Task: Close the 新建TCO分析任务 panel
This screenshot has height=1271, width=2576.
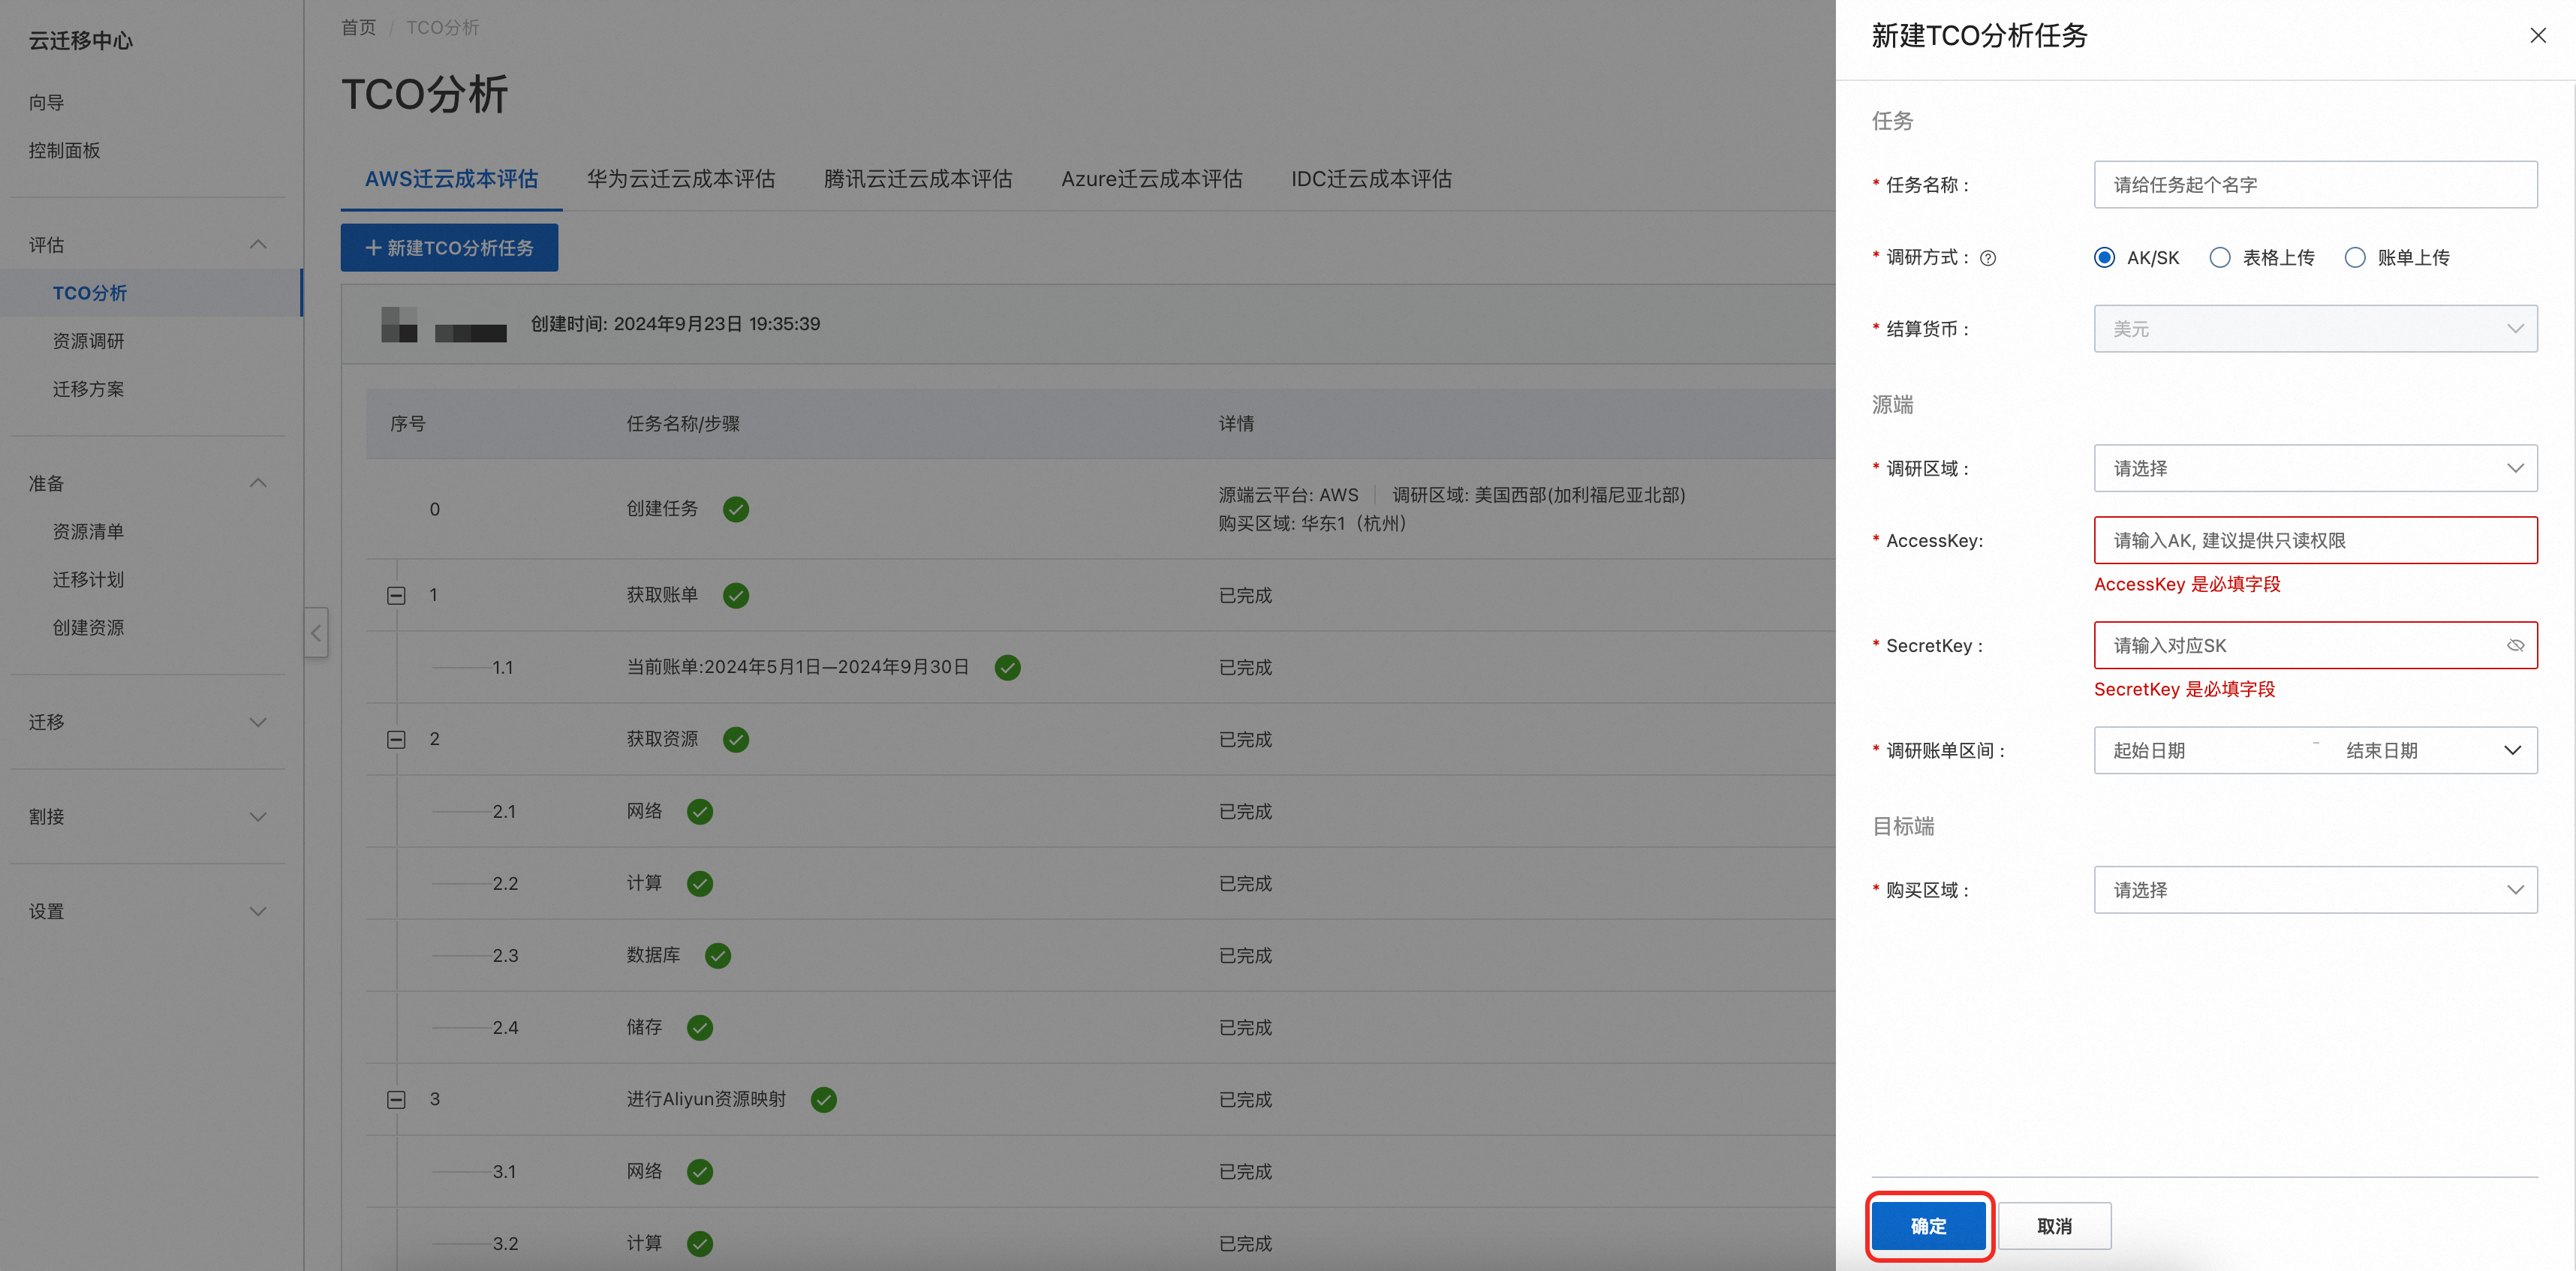Action: click(2537, 36)
